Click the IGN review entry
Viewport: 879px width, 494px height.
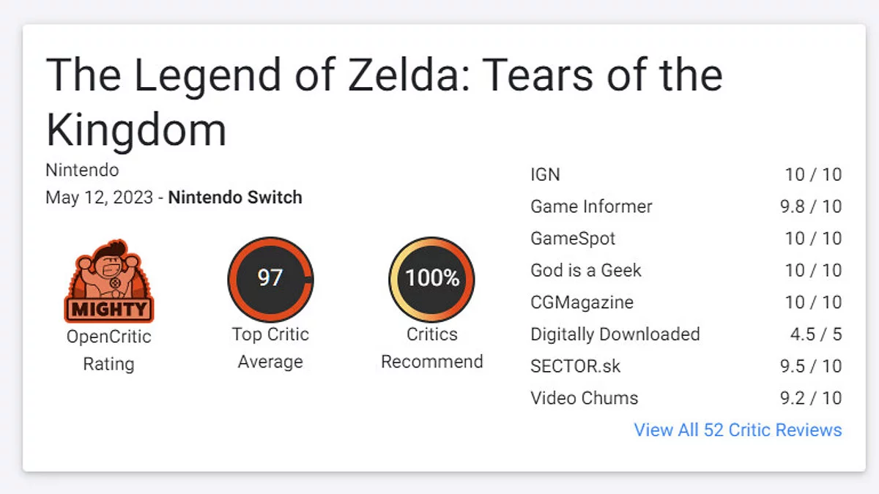coord(545,175)
